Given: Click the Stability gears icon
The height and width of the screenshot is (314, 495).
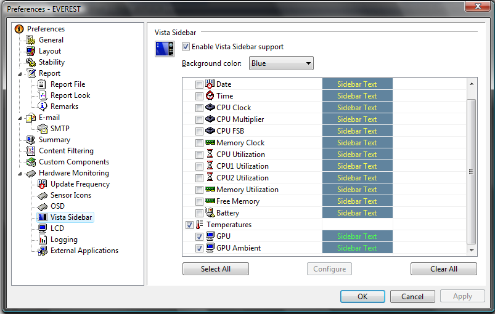Looking at the screenshot, I should 31,62.
